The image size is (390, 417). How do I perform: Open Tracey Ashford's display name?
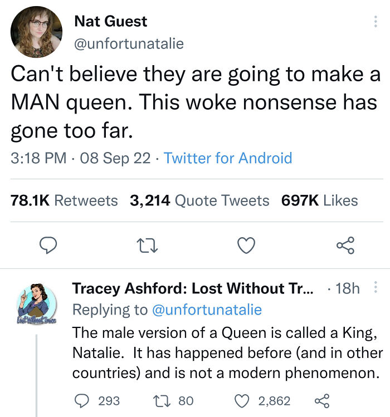(x=193, y=288)
